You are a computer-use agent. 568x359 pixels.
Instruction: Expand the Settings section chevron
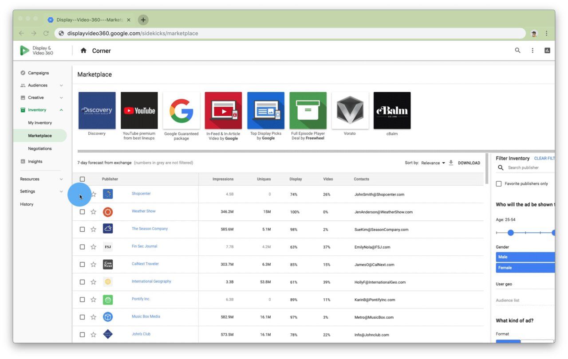[61, 191]
